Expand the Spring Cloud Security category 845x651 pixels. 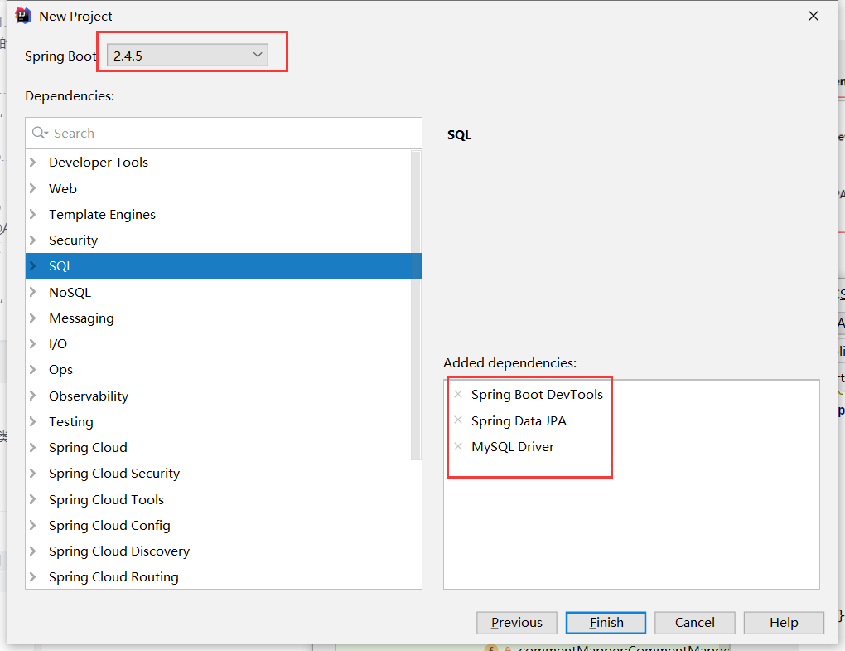(33, 473)
